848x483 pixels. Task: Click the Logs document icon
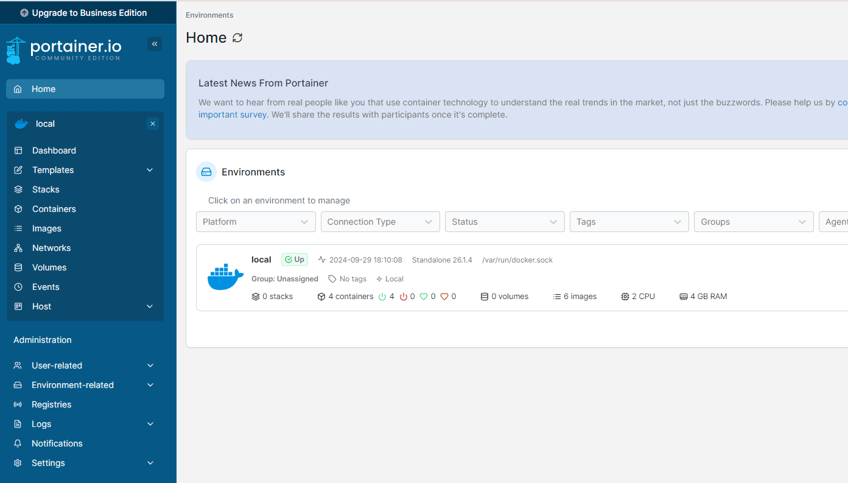point(18,424)
